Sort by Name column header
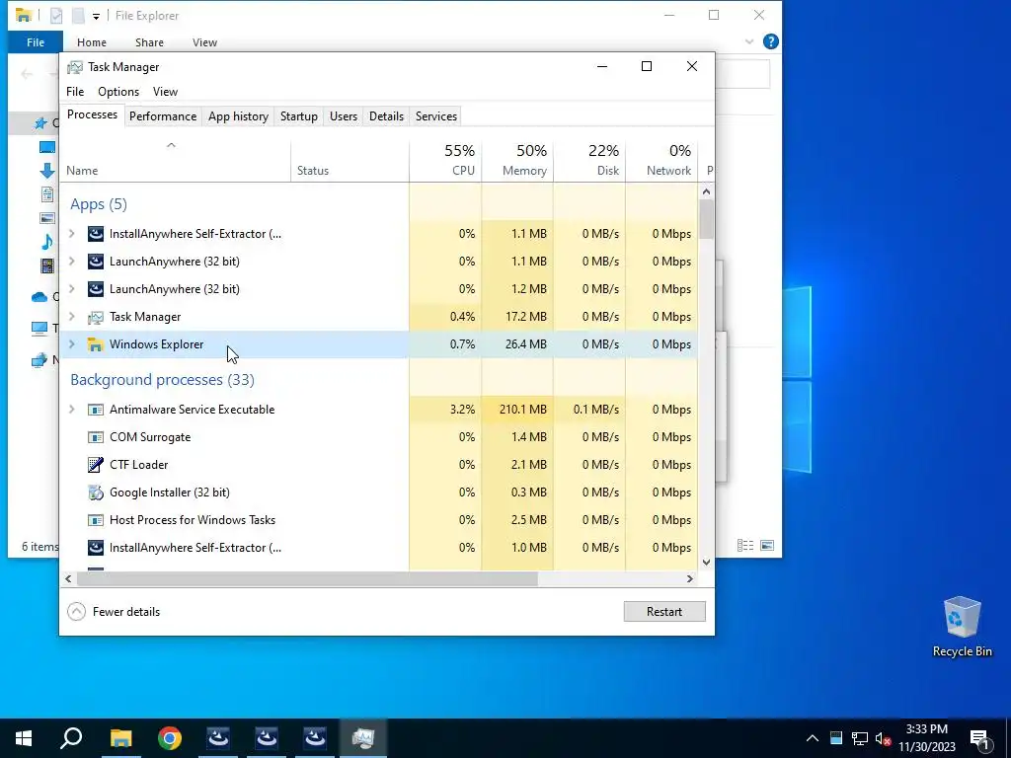This screenshot has width=1011, height=758. click(x=176, y=161)
